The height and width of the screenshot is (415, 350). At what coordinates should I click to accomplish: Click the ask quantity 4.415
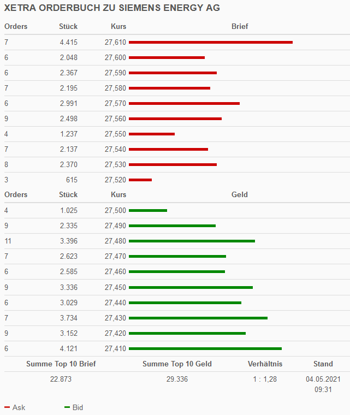(x=69, y=42)
